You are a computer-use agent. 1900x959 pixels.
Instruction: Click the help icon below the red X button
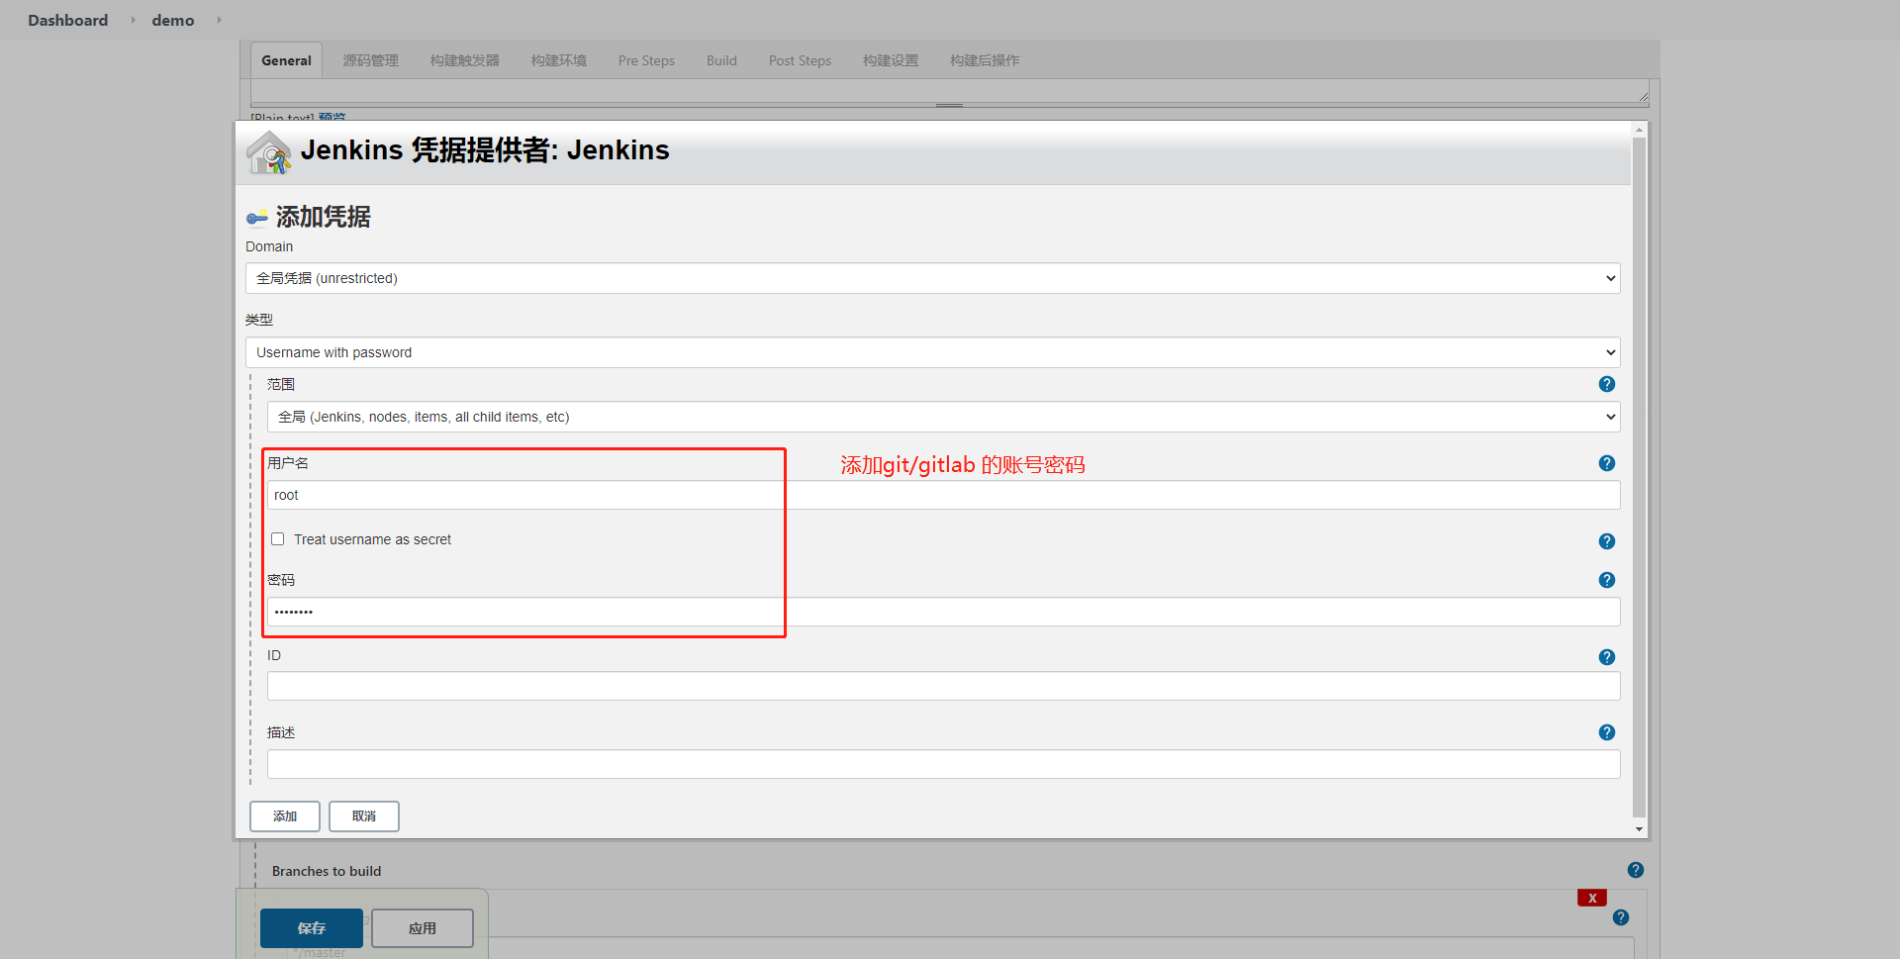tap(1620, 917)
